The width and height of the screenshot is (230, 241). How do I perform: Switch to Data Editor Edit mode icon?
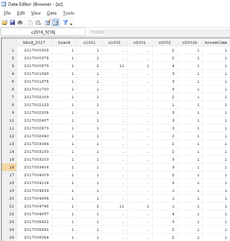pyautogui.click(x=48, y=23)
